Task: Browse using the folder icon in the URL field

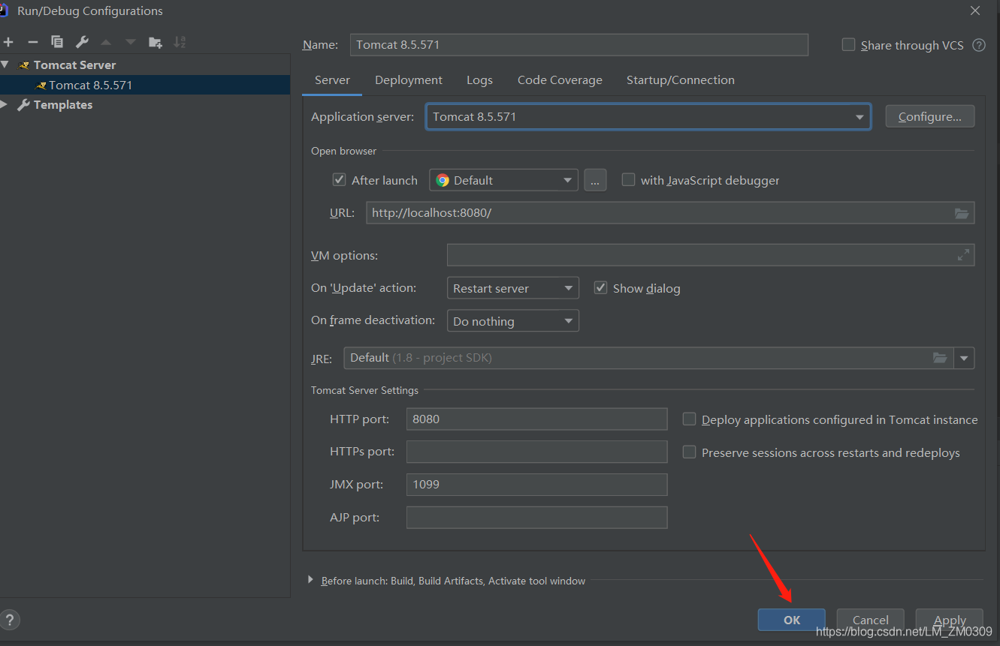Action: pyautogui.click(x=962, y=213)
